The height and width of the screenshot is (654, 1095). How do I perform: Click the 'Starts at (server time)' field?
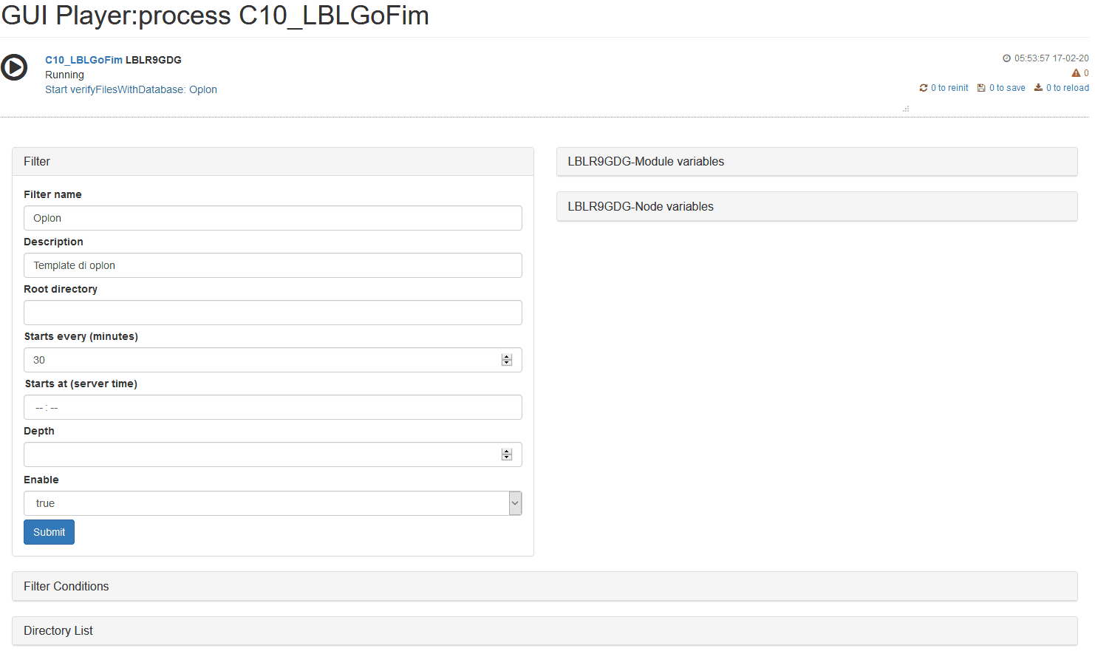tap(273, 407)
